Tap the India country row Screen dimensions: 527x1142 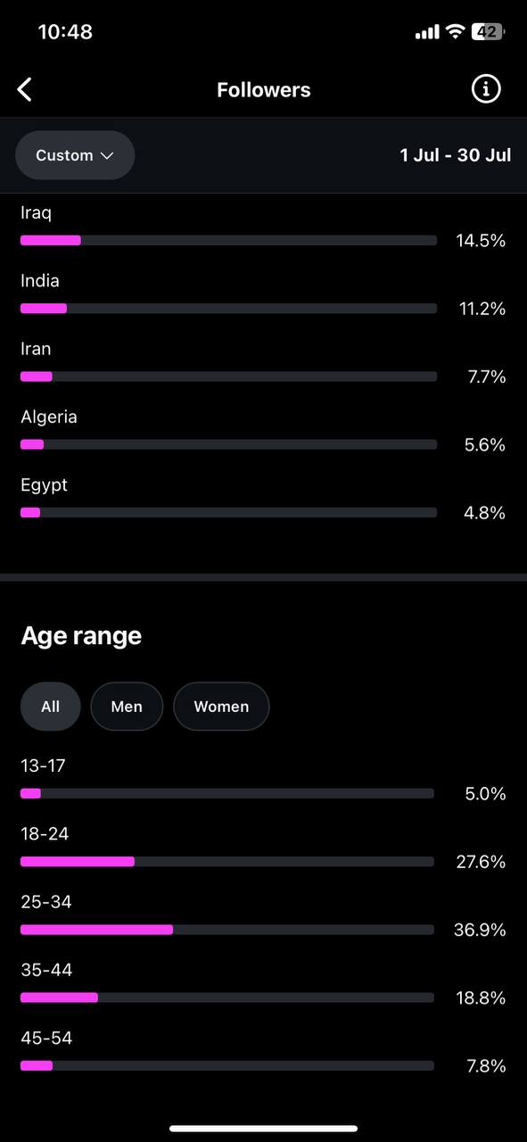coord(263,294)
